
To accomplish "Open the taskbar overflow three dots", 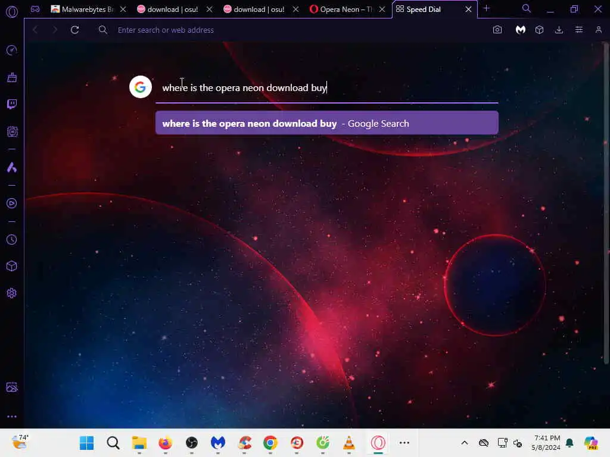I will [x=404, y=443].
